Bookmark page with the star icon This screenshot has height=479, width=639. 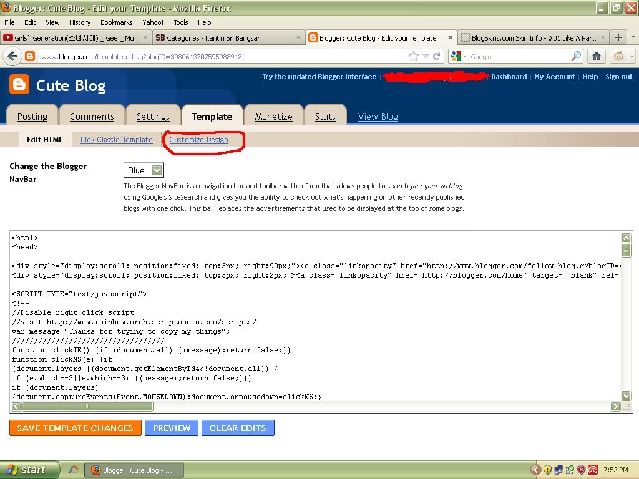pos(413,56)
